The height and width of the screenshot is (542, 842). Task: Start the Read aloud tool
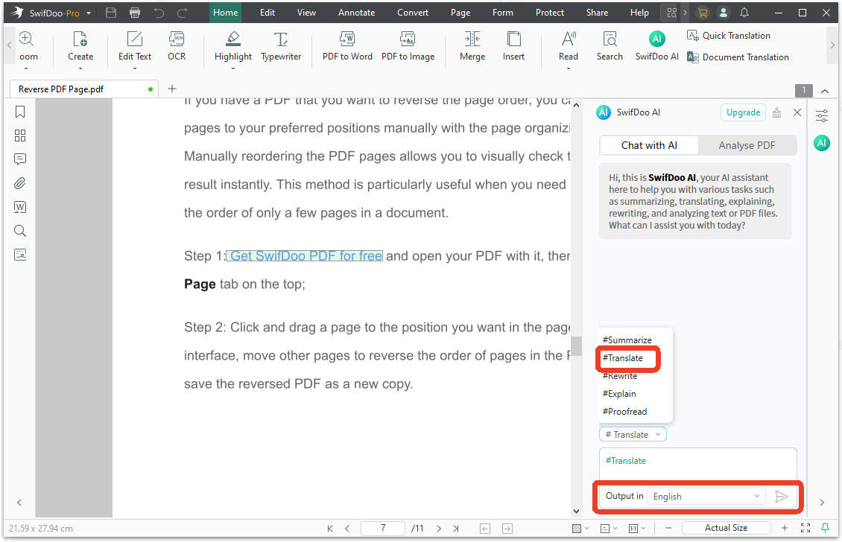[x=568, y=49]
